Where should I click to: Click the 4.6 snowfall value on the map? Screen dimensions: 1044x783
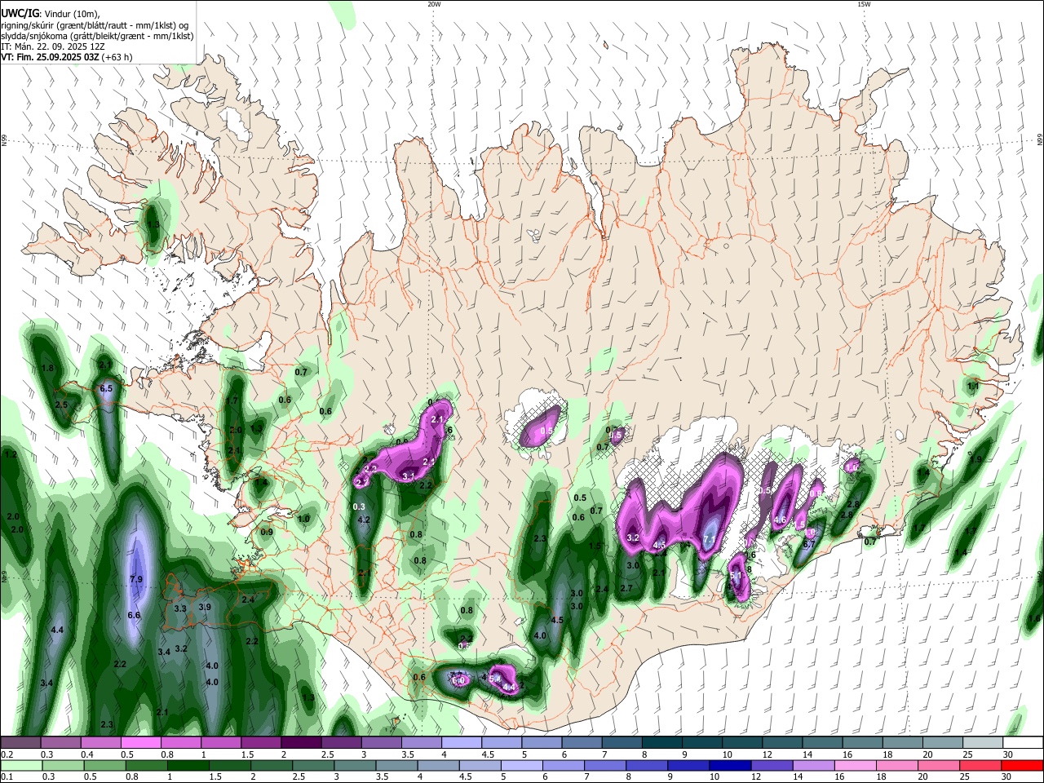pos(780,520)
